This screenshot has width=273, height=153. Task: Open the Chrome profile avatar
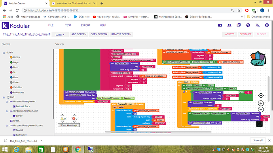(262, 10)
